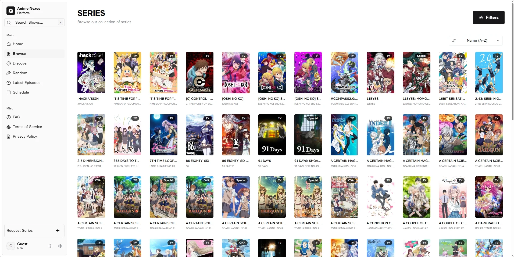Screen dimensions: 514x257
Task: Click the Browse library icon
Action: [9, 54]
